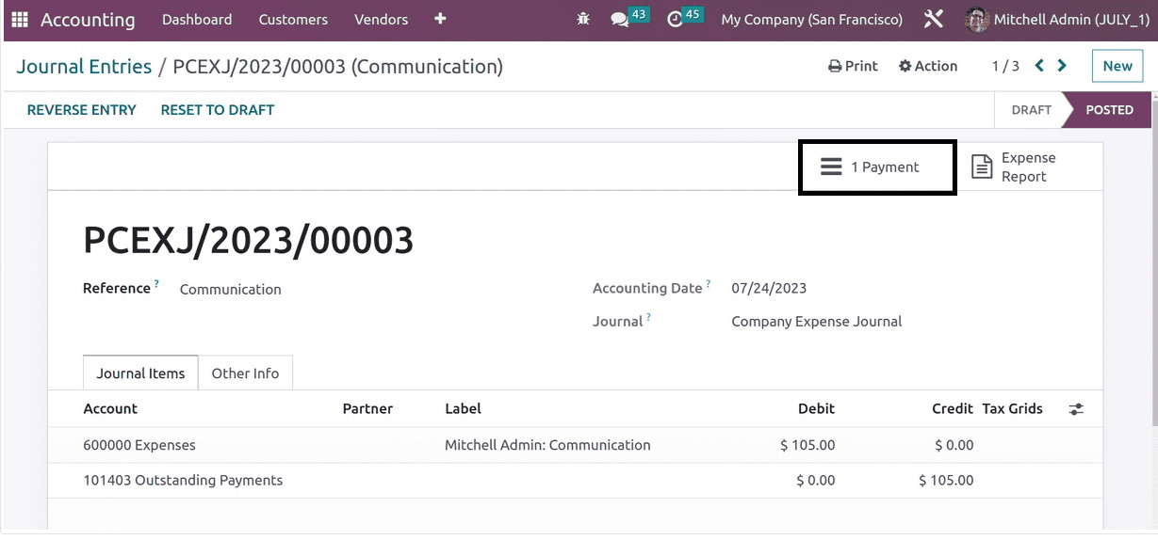Click the Accounting Date help question mark

tap(708, 284)
